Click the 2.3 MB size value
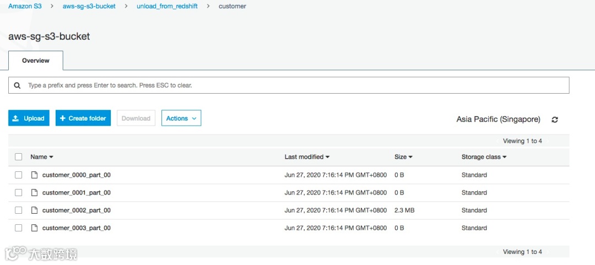 [404, 210]
